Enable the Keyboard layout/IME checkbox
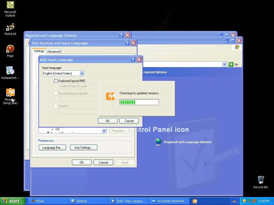Viewport: 274px width, 205px height. coord(56,81)
